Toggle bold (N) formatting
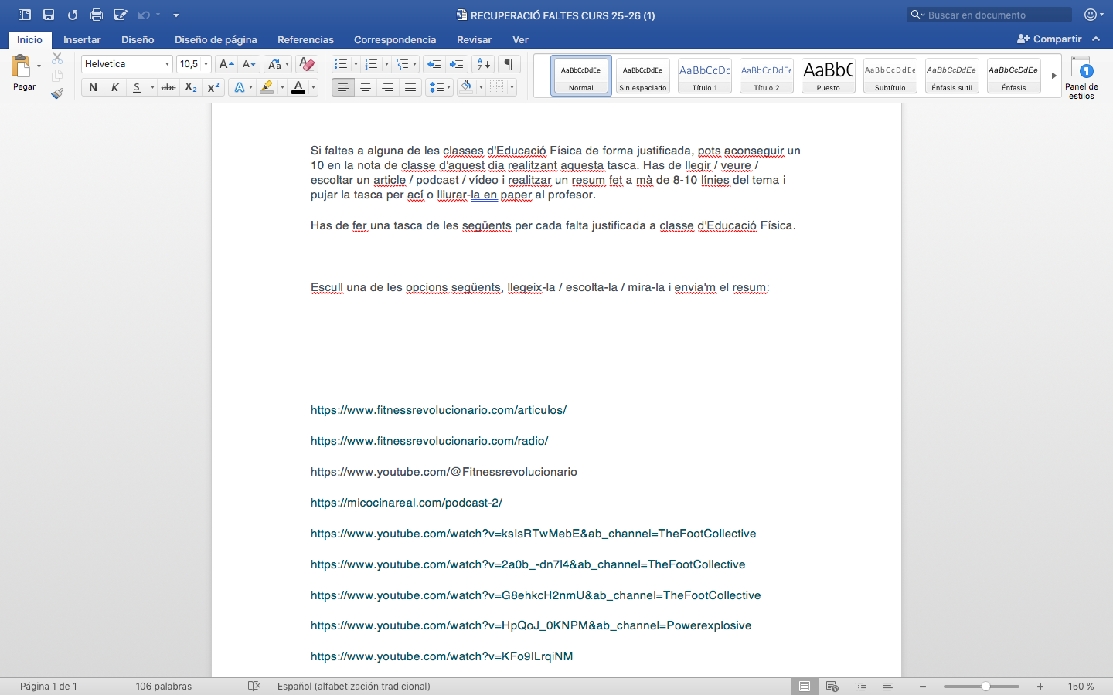 coord(93,87)
